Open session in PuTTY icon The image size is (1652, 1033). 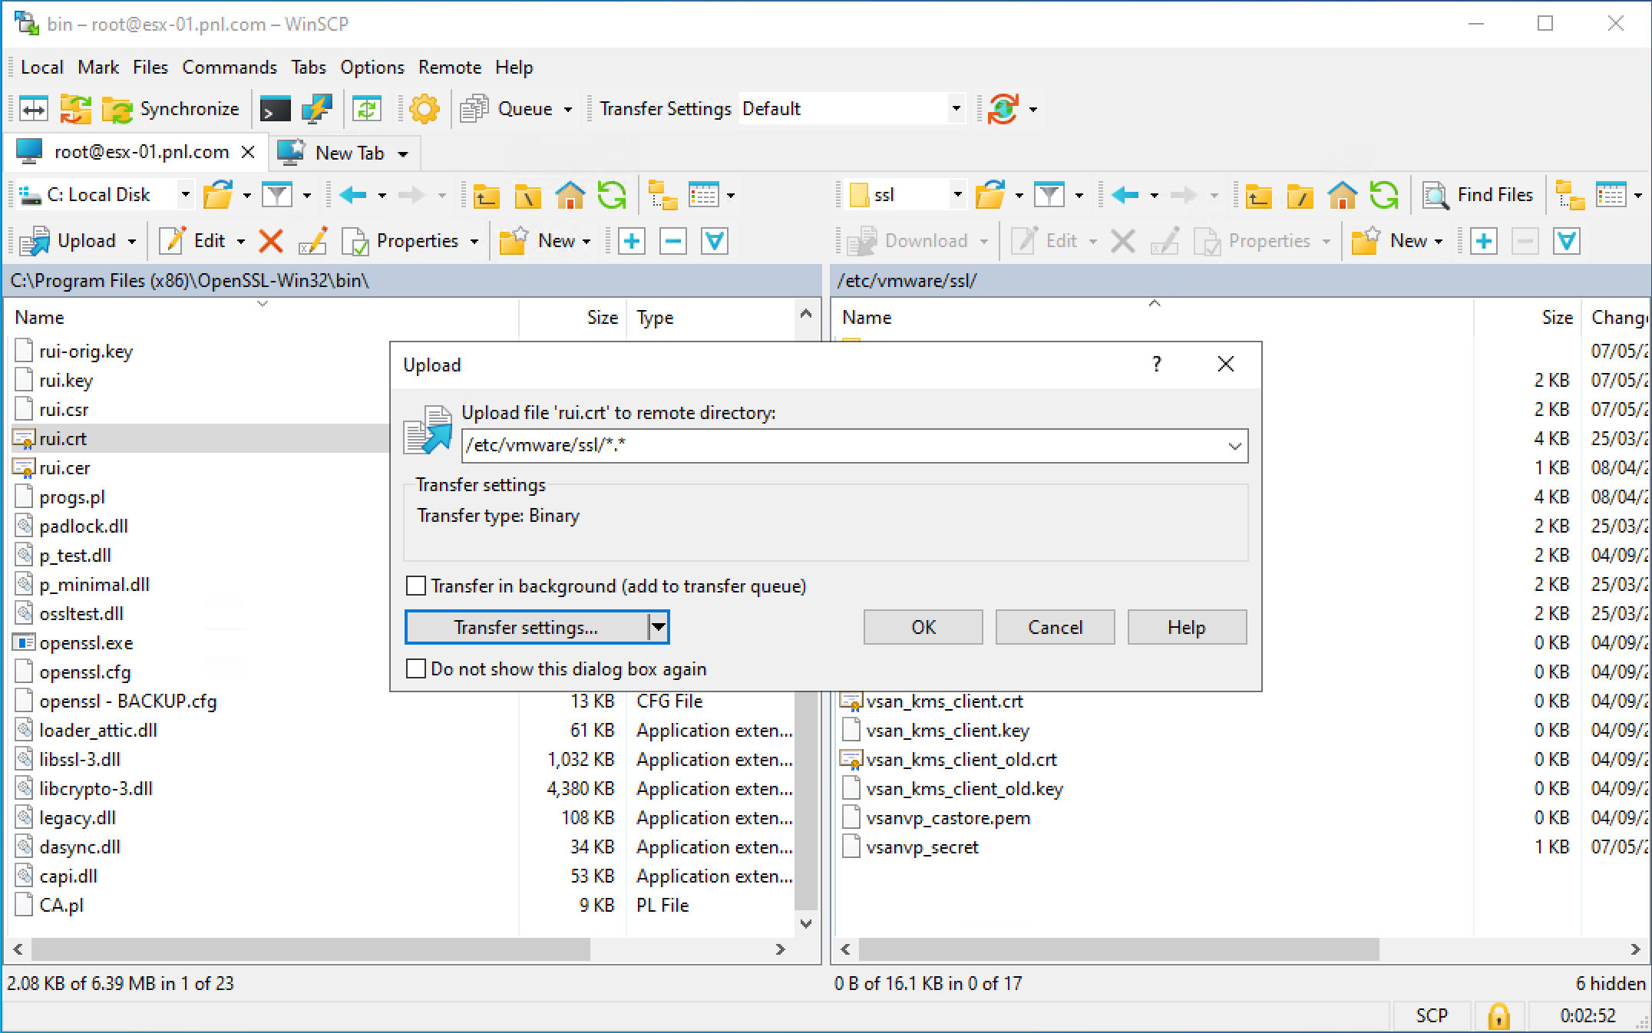[x=317, y=109]
